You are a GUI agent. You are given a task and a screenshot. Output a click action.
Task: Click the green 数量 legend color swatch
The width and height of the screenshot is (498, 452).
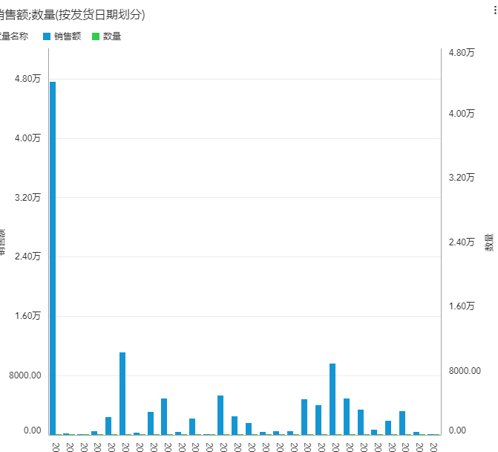[96, 36]
